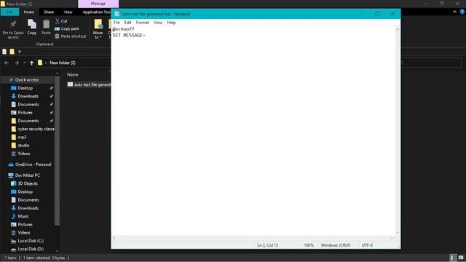
Task: Switch to Home ribbon tab
Action: [29, 12]
